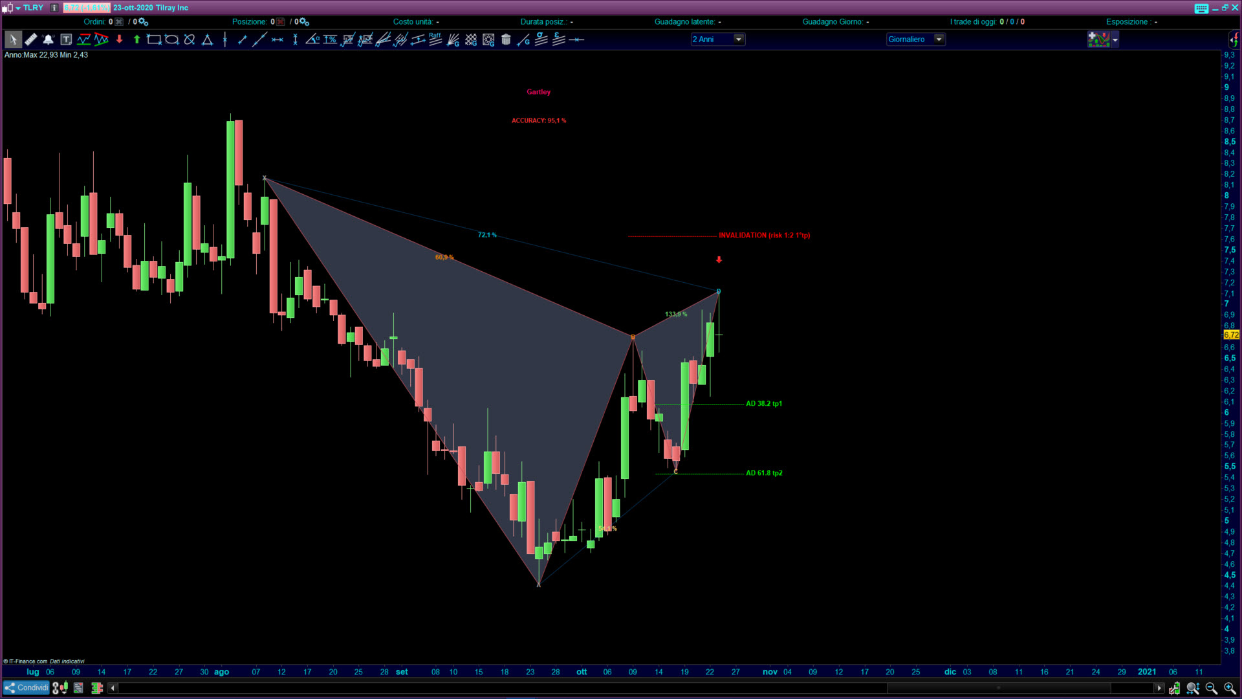Screen dimensions: 1242x699
Task: Place a red down arrow marker
Action: (x=119, y=39)
